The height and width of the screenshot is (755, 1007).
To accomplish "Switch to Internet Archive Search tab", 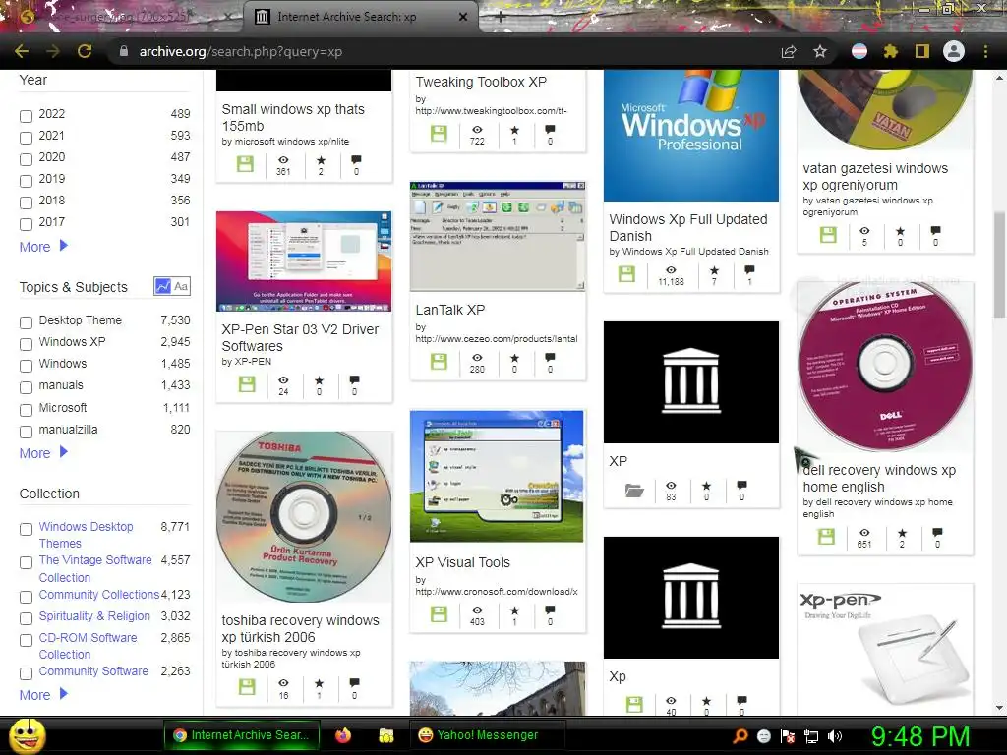I will (360, 17).
